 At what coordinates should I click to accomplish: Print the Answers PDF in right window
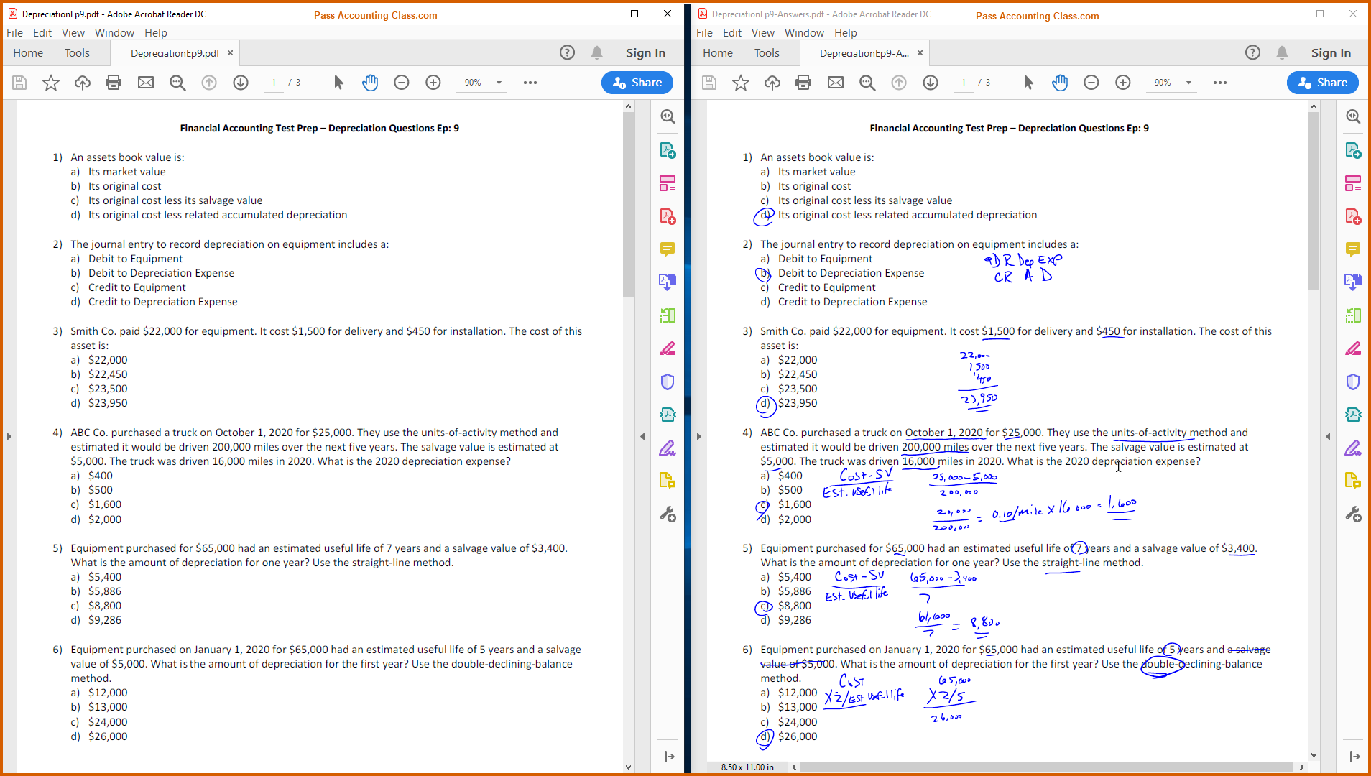[803, 83]
